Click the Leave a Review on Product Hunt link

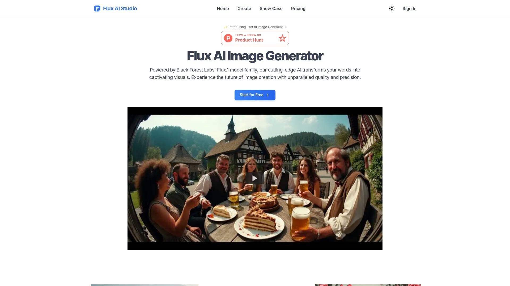255,38
